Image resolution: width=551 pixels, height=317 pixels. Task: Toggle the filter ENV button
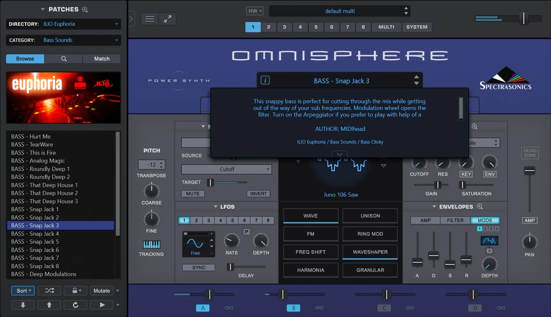pos(490,174)
